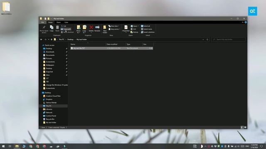Switch to the Home ribbon tab

pyautogui.click(x=50, y=22)
